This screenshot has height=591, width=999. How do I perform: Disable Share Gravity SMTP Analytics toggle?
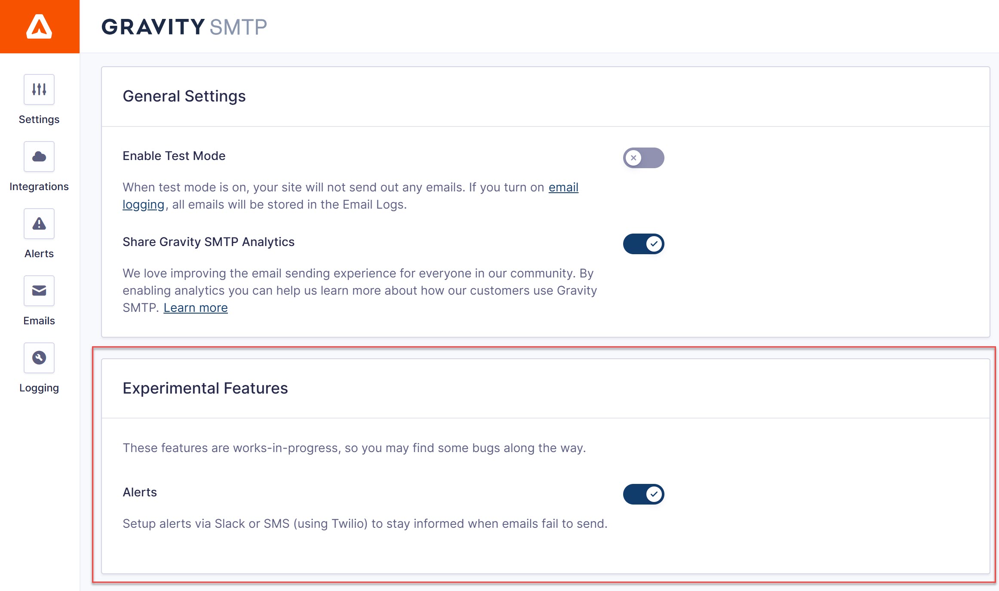643,244
